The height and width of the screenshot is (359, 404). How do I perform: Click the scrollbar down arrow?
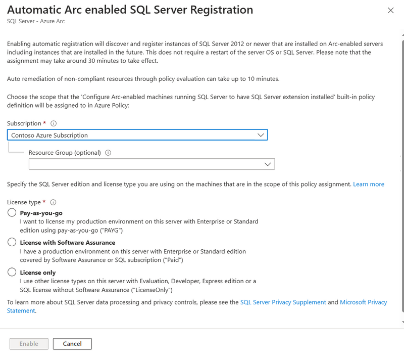[402, 322]
